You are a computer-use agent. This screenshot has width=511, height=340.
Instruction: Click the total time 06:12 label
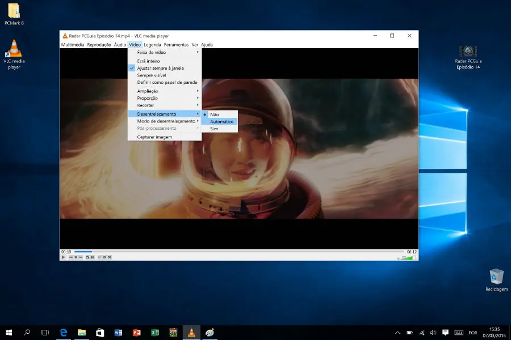[x=412, y=252]
